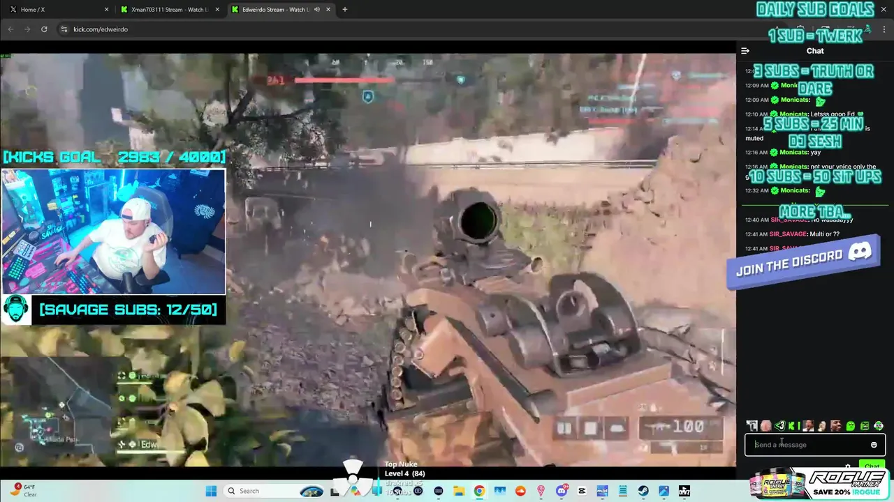The image size is (894, 502).
Task: Open the pink location pin app in taskbar
Action: (541, 491)
